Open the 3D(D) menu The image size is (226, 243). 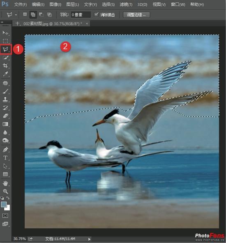click(142, 5)
